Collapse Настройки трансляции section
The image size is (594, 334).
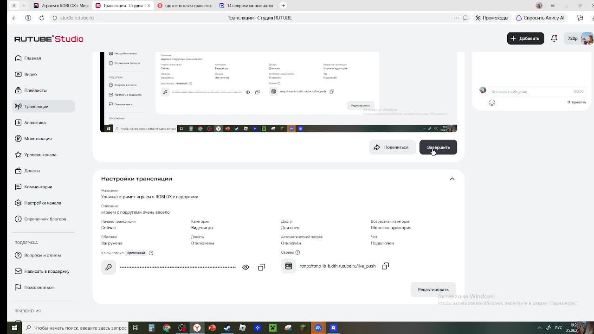(452, 179)
